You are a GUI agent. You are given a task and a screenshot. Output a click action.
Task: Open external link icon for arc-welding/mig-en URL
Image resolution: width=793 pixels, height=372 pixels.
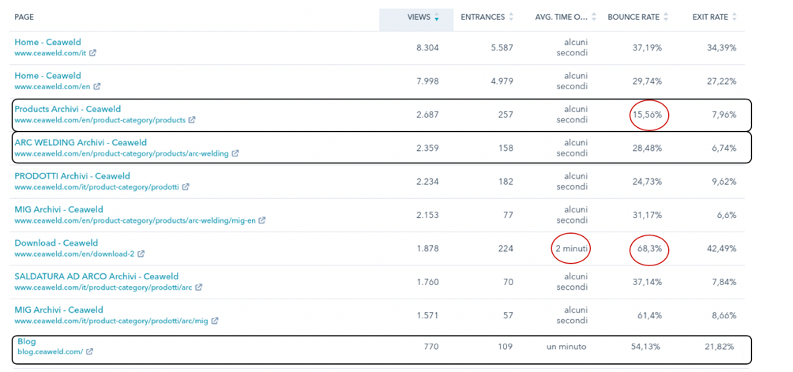262,220
